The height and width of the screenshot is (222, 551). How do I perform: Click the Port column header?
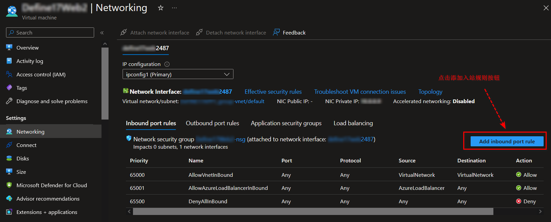pyautogui.click(x=287, y=161)
